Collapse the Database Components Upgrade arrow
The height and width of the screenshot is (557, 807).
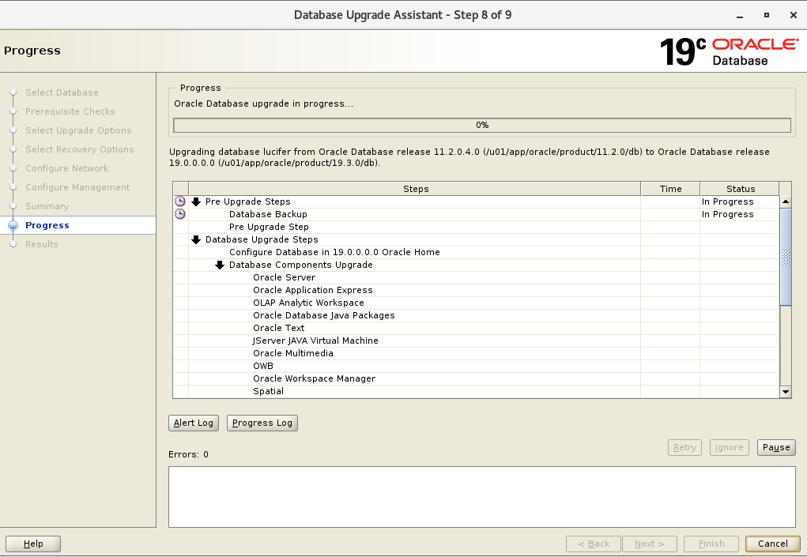[x=220, y=265]
